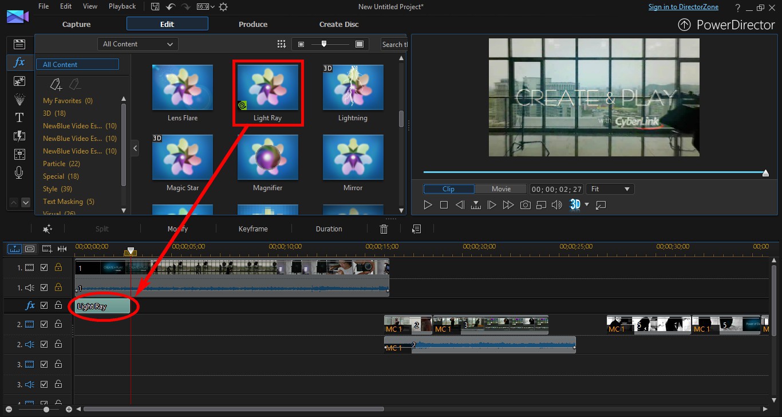
Task: Switch to the Create Disc module
Action: pos(339,24)
